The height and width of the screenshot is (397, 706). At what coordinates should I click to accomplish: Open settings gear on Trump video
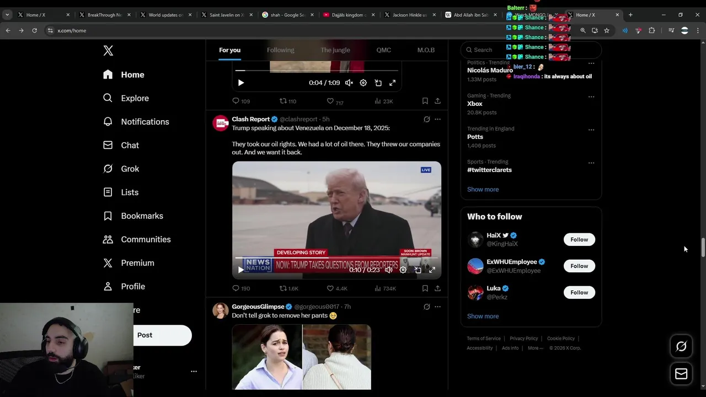[x=403, y=270]
